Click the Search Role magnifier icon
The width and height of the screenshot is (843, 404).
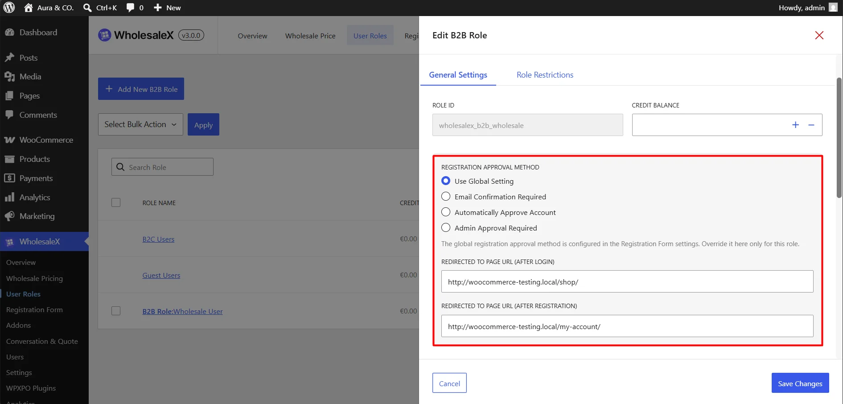click(x=120, y=167)
